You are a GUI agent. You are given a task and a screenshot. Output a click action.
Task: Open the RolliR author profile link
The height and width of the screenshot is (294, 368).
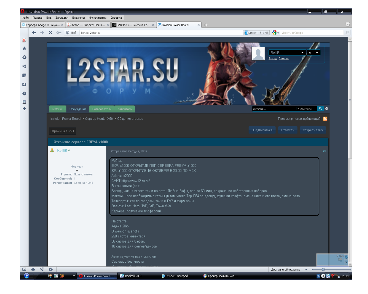pos(62,150)
